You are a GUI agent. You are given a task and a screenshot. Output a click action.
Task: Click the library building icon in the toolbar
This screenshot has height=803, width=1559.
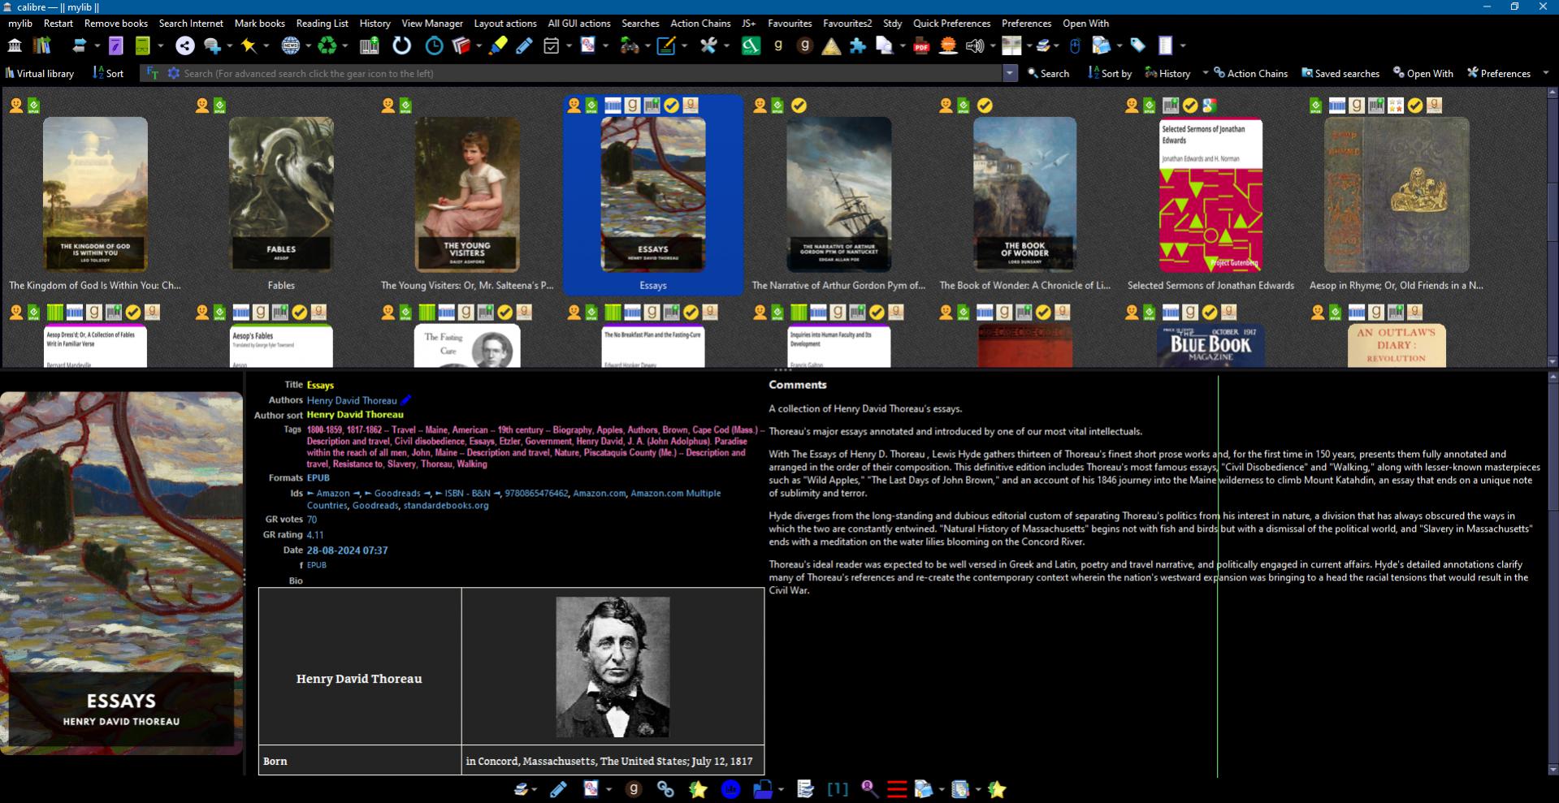pyautogui.click(x=15, y=46)
